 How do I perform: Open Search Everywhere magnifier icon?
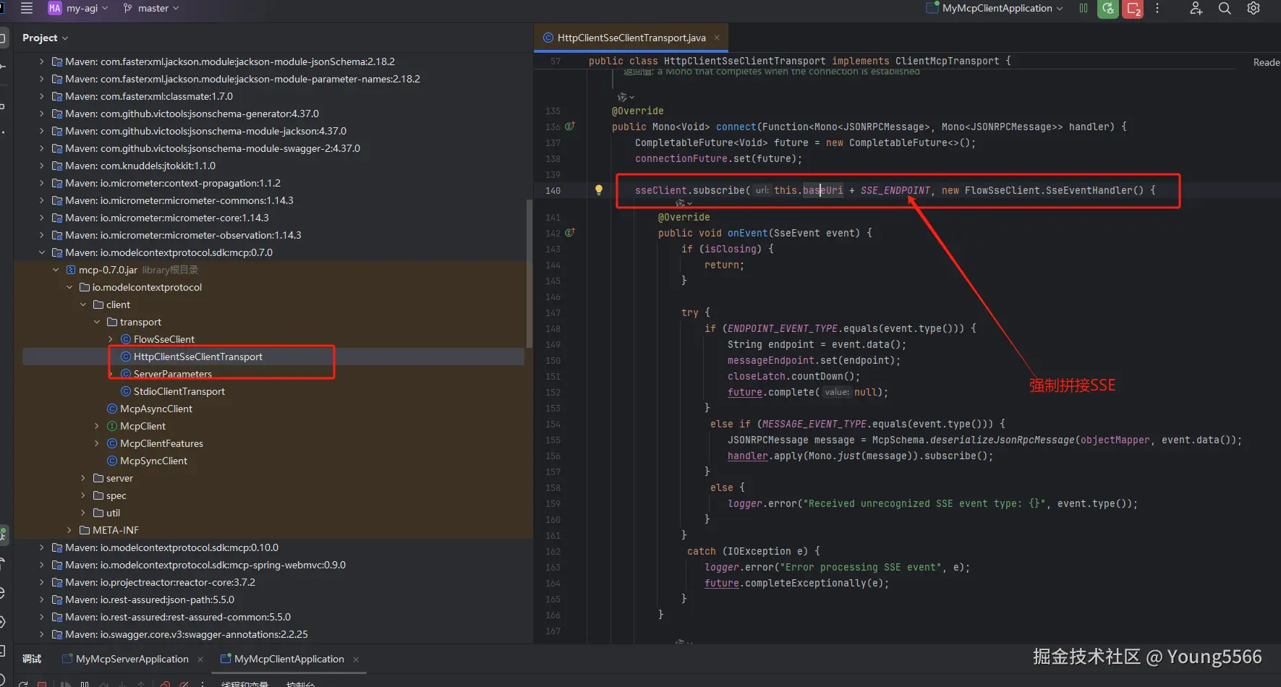pos(1225,9)
